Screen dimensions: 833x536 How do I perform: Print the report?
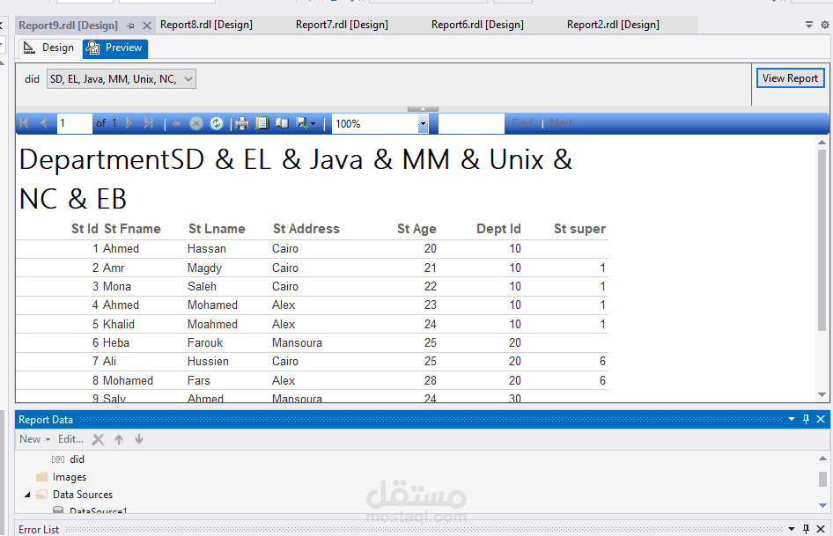pyautogui.click(x=242, y=124)
